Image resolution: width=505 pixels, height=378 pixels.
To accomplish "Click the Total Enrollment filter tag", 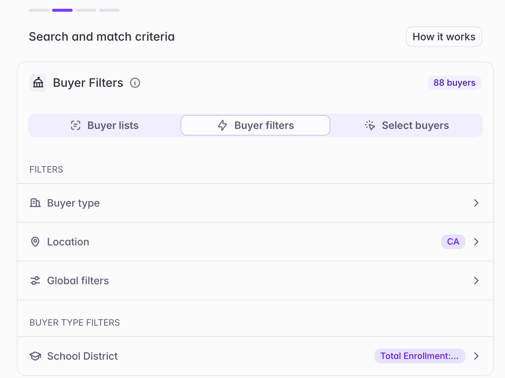I will point(420,356).
